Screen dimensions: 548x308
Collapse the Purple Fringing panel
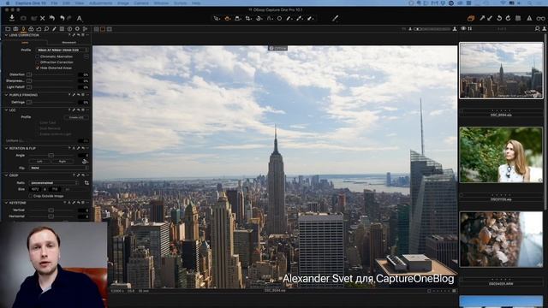(x=6, y=95)
